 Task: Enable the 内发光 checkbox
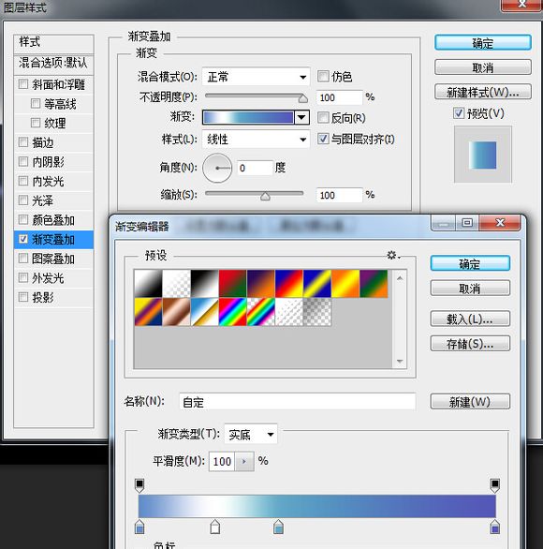[x=23, y=181]
